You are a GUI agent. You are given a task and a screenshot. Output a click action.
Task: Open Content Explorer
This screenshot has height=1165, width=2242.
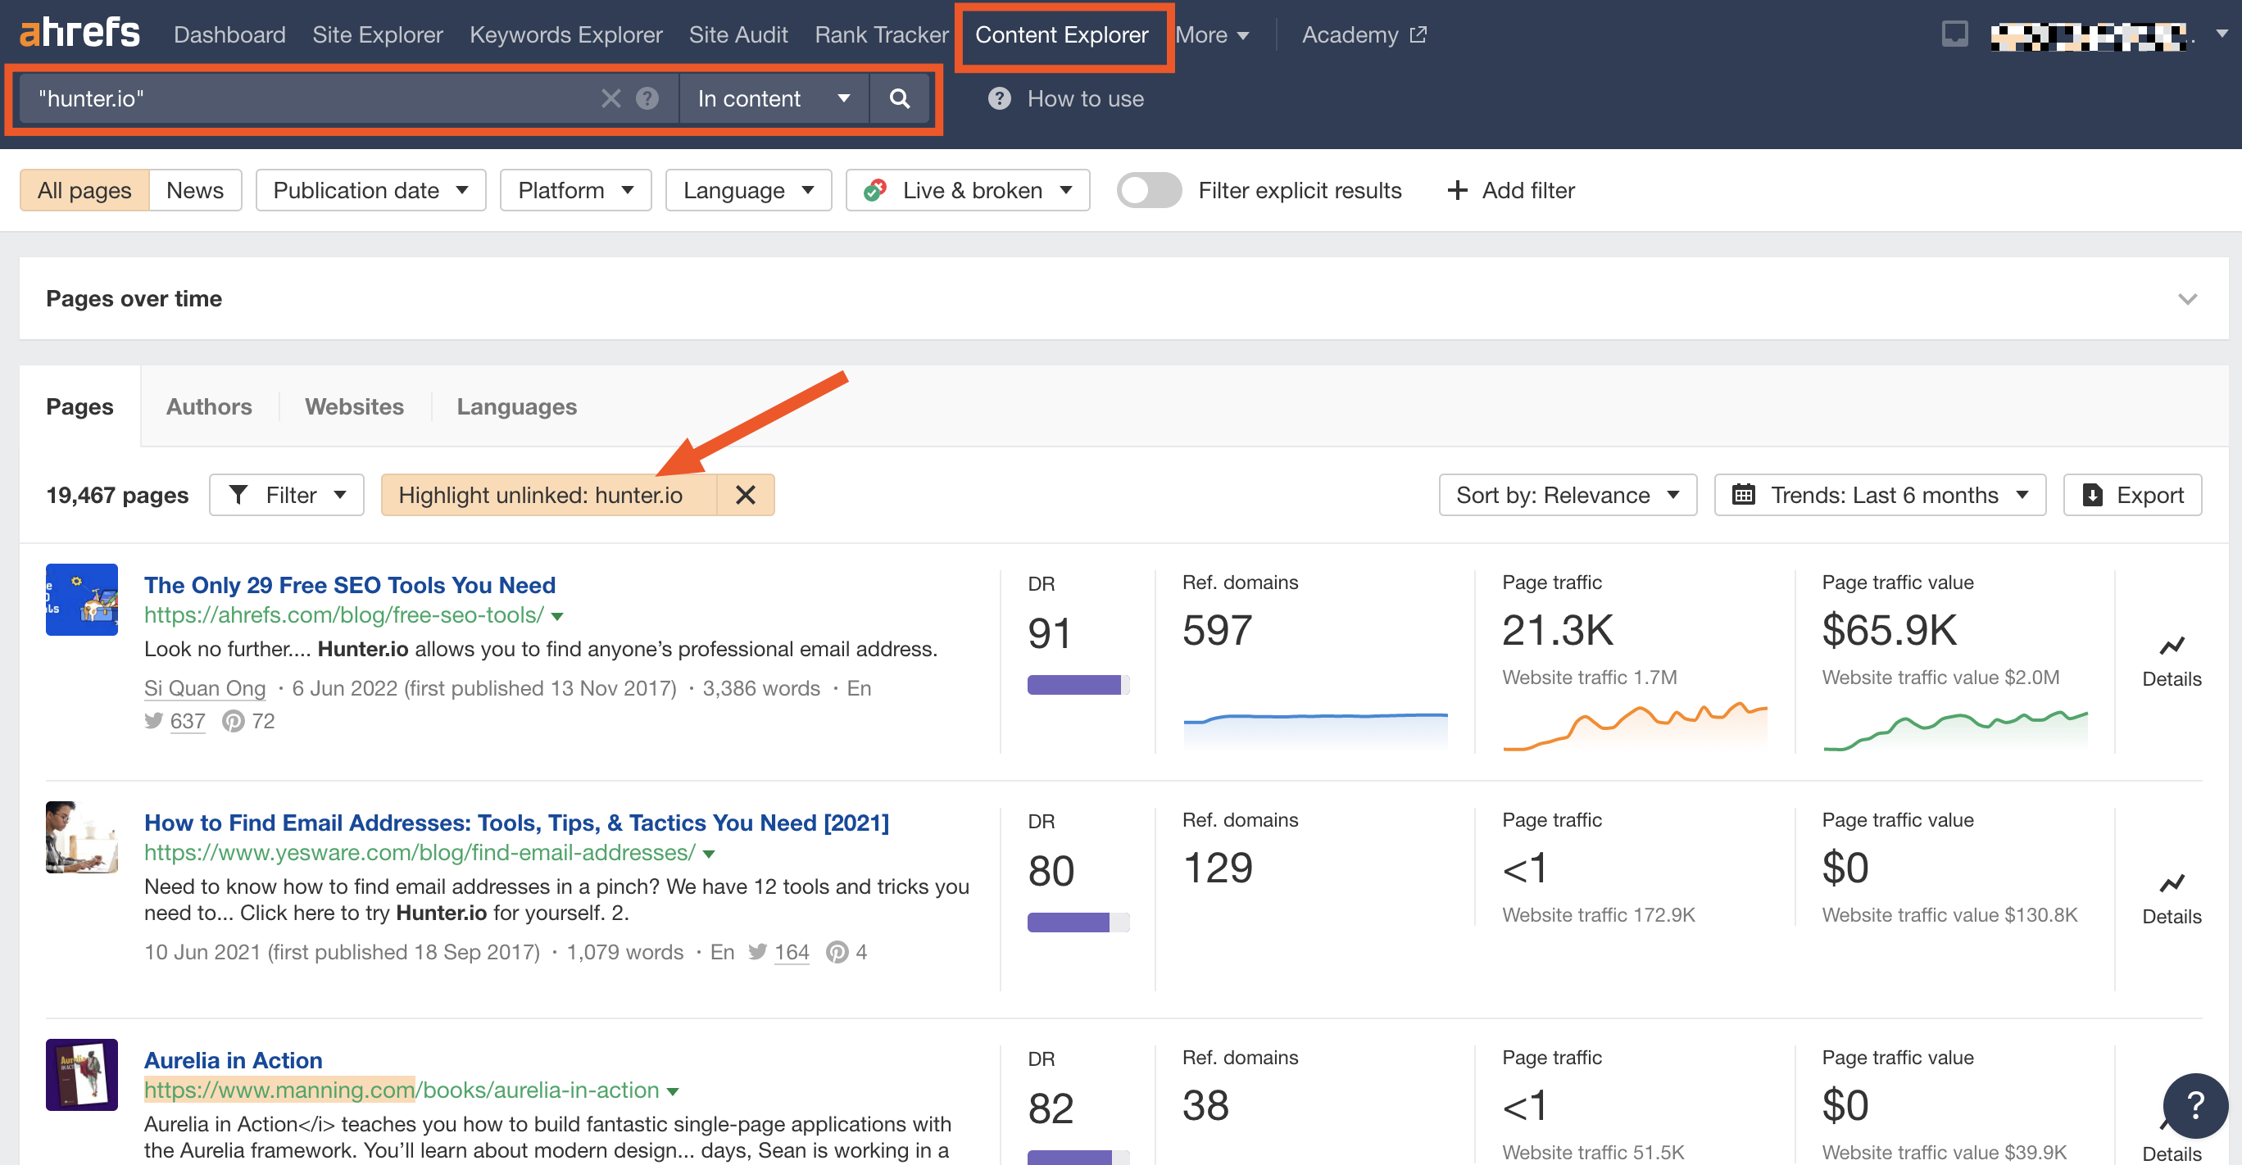1061,34
